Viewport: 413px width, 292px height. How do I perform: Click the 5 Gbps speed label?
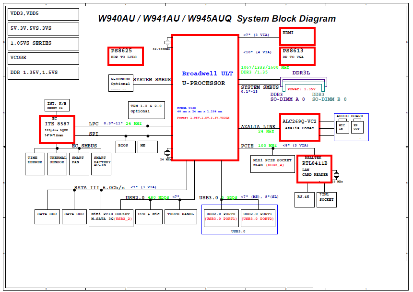tap(229, 197)
